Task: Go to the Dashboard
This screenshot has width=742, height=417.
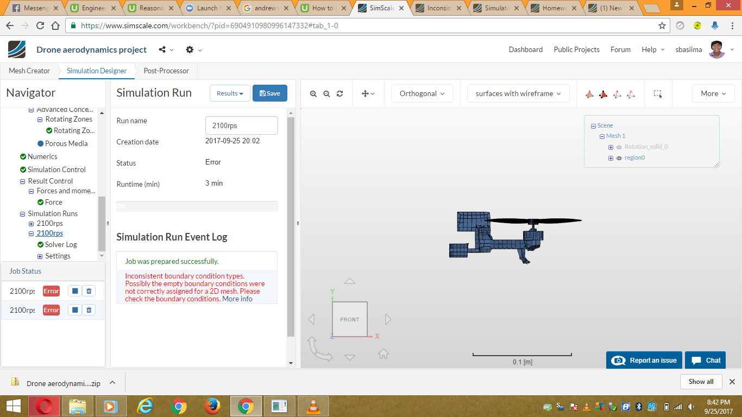Action: 526,49
